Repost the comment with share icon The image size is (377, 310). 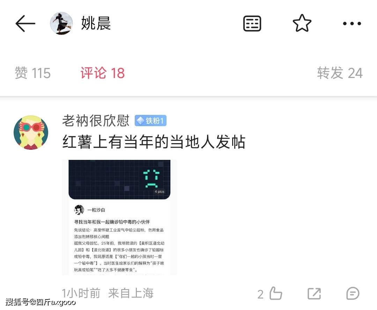click(x=314, y=293)
